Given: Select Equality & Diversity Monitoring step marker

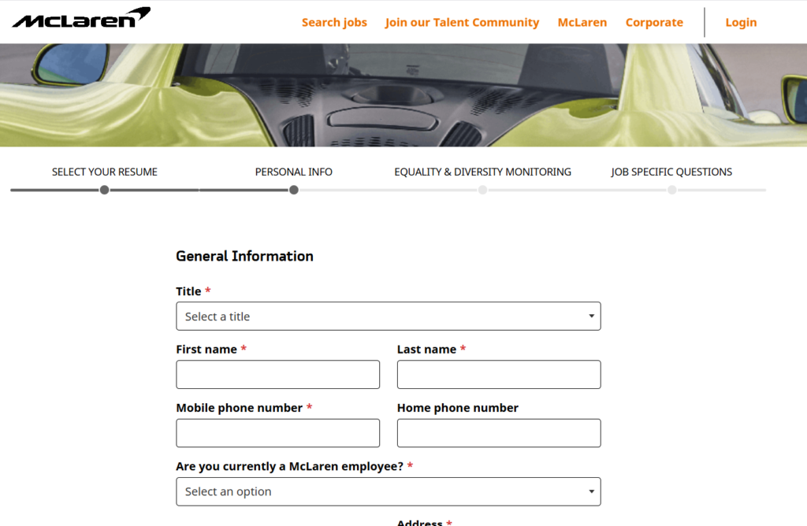Looking at the screenshot, I should pos(483,191).
